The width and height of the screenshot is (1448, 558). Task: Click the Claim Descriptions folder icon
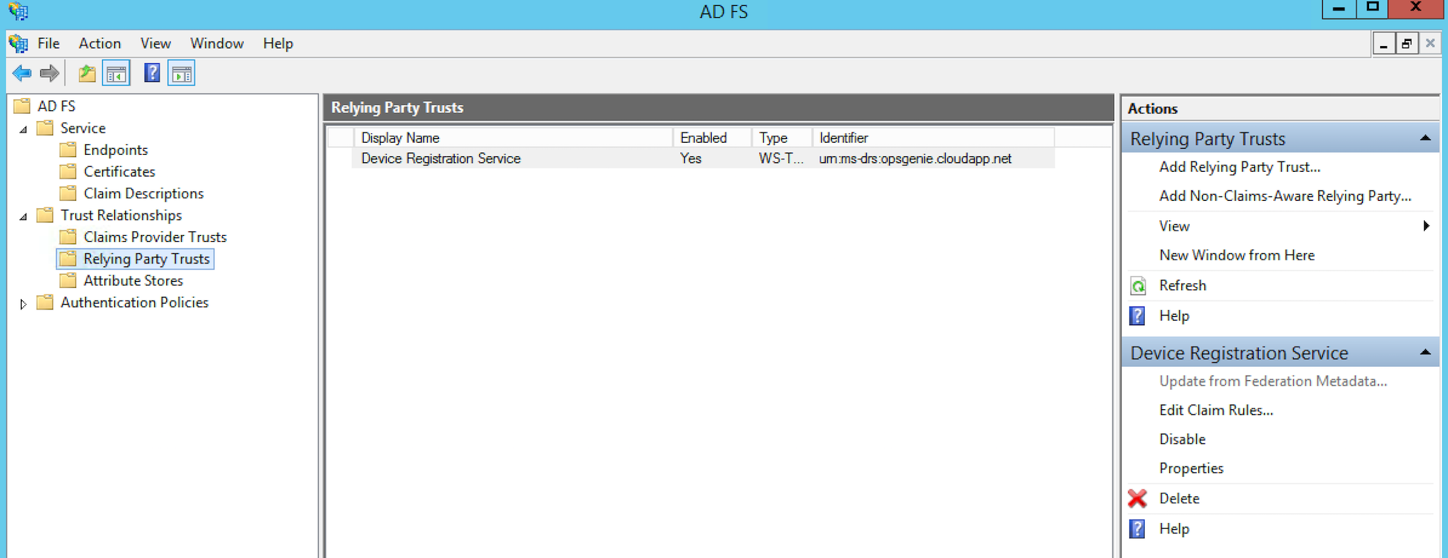pyautogui.click(x=68, y=193)
